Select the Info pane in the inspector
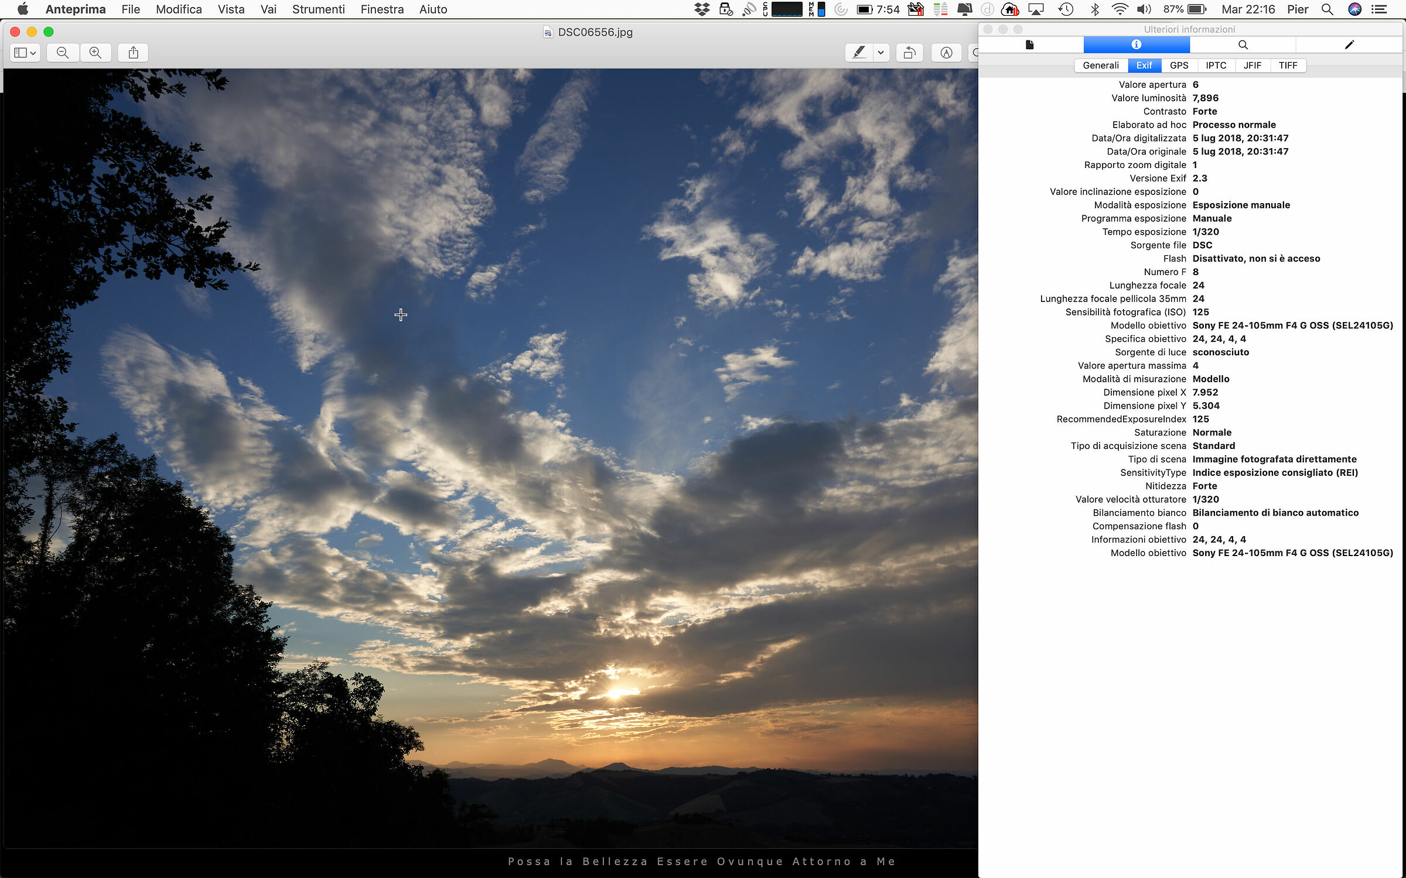This screenshot has height=878, width=1406. click(x=1136, y=44)
